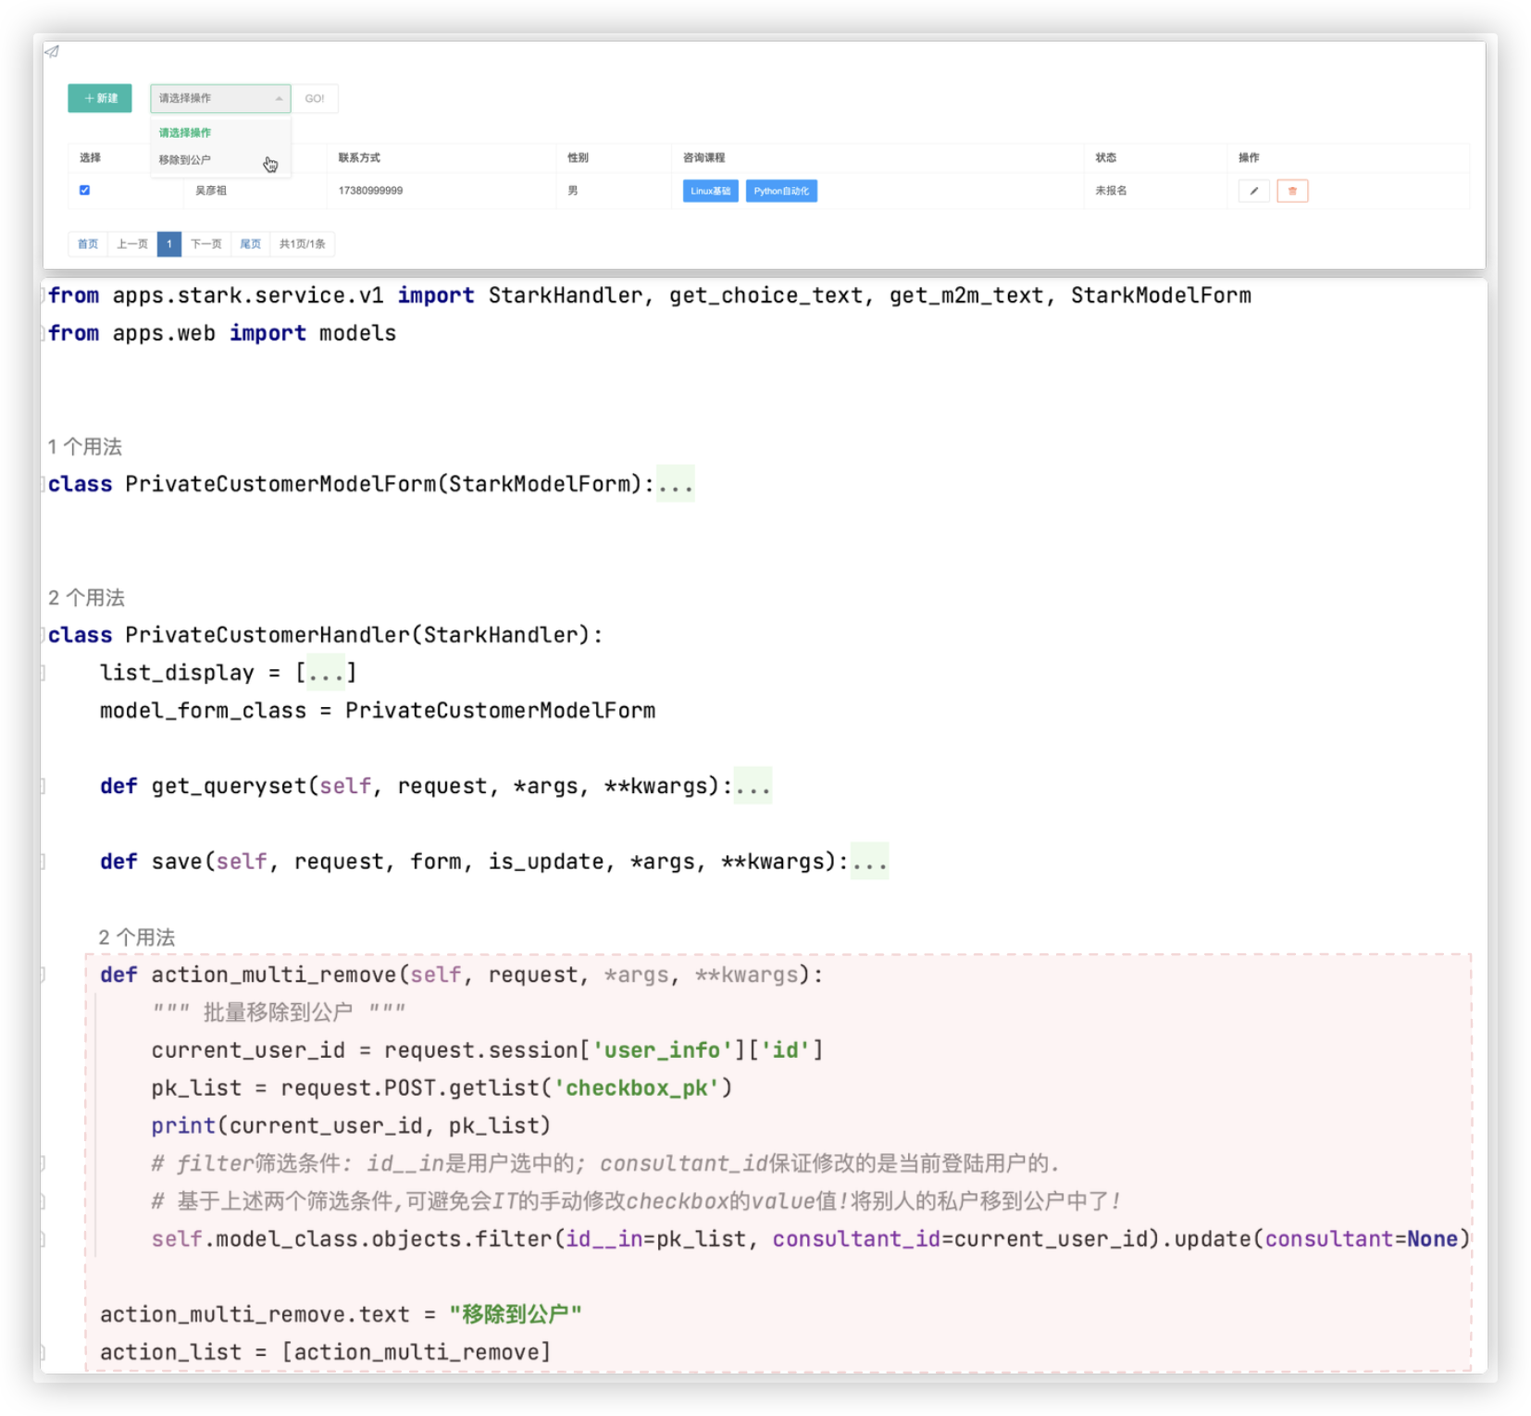Click the paper plane icon at top left
This screenshot has height=1416, width=1531.
(x=52, y=52)
